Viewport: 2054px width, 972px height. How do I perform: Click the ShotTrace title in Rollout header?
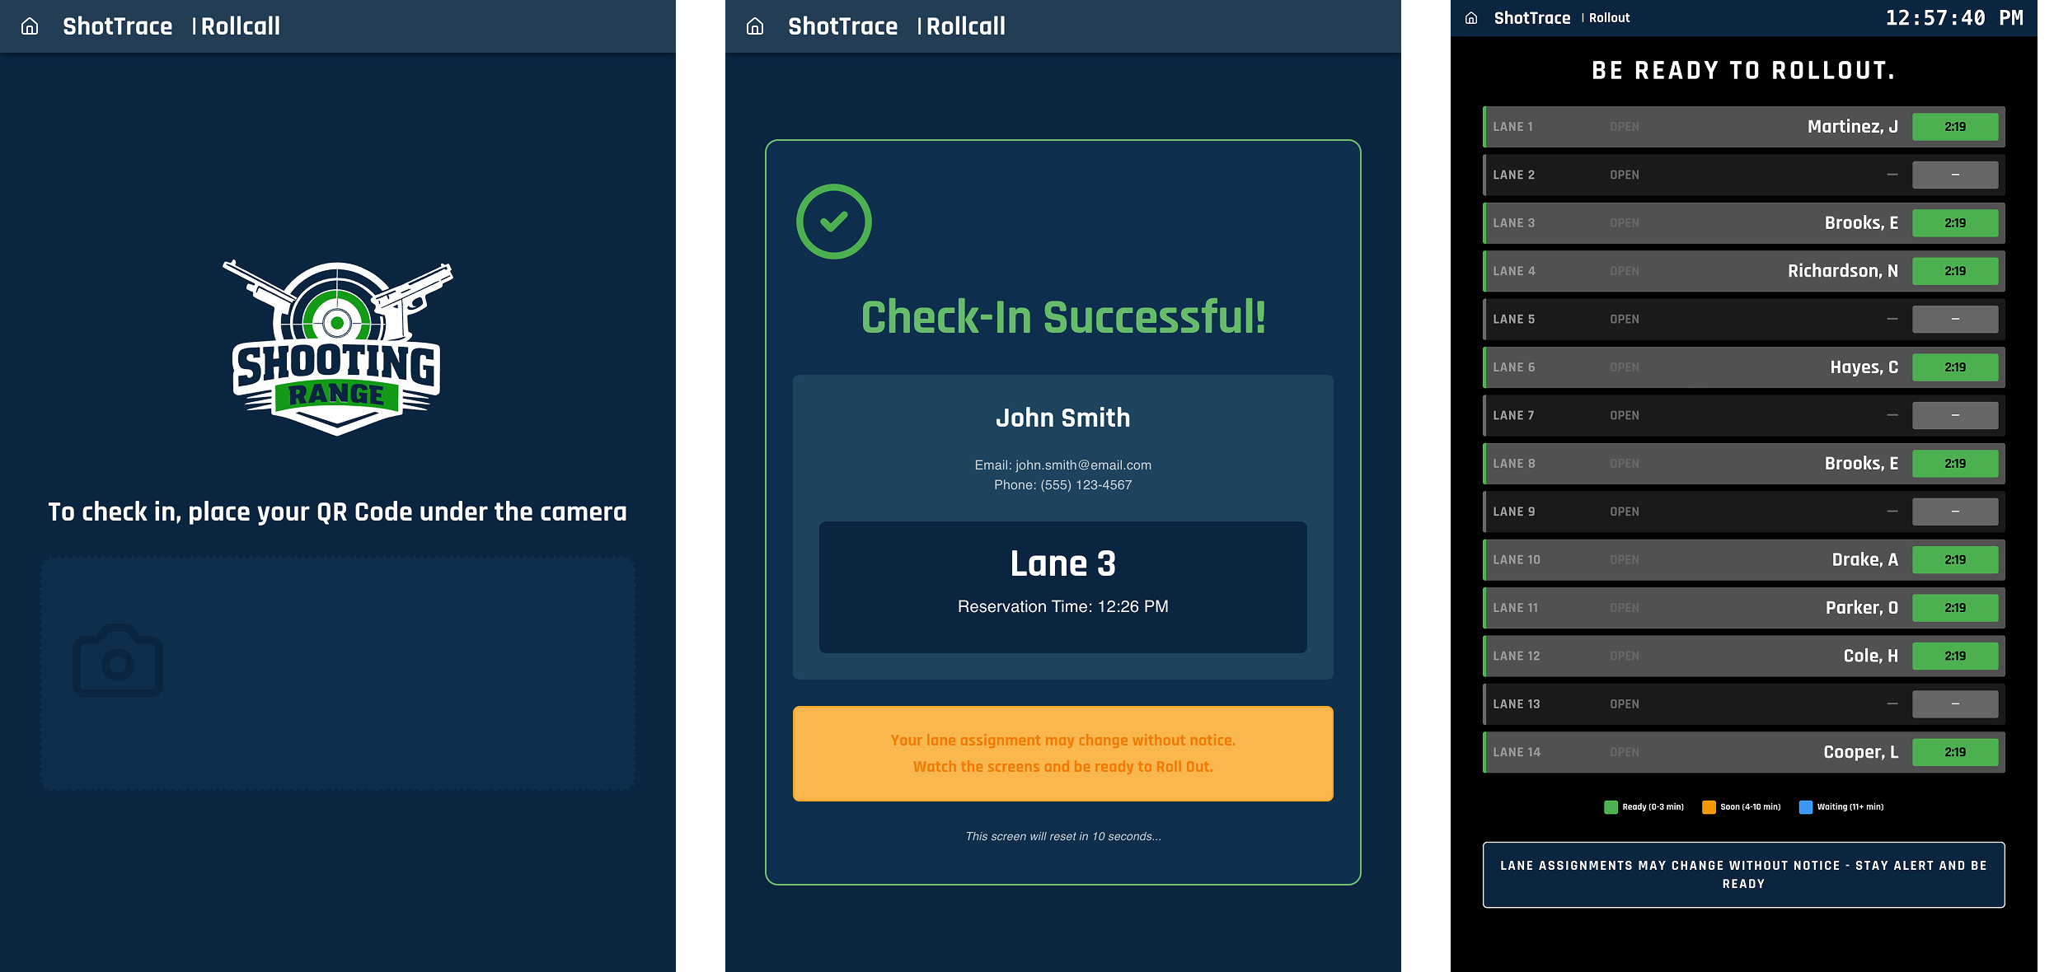click(x=1532, y=18)
